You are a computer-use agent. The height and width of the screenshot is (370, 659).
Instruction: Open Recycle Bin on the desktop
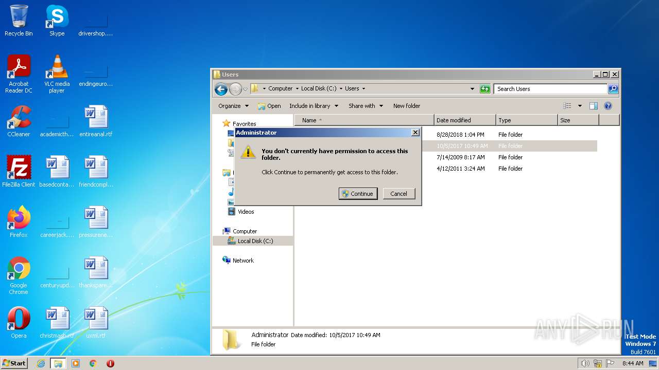click(19, 21)
